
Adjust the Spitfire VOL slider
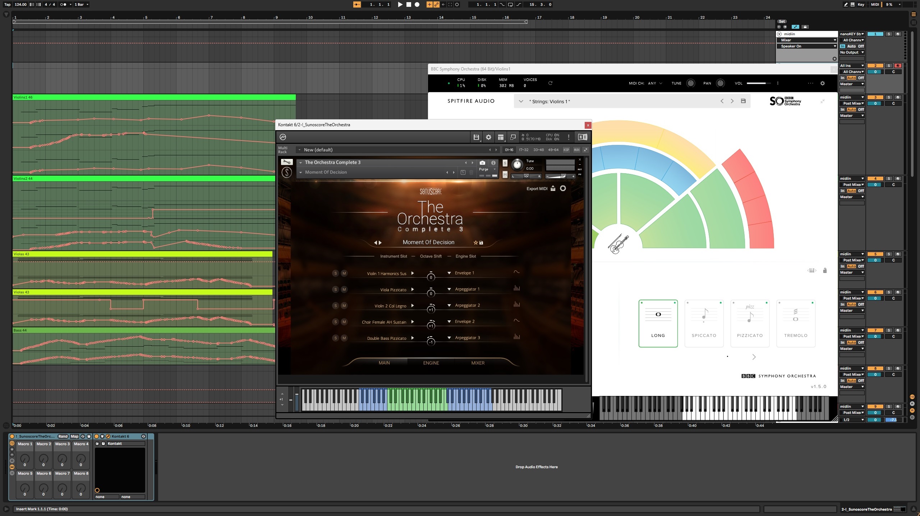[x=758, y=83]
